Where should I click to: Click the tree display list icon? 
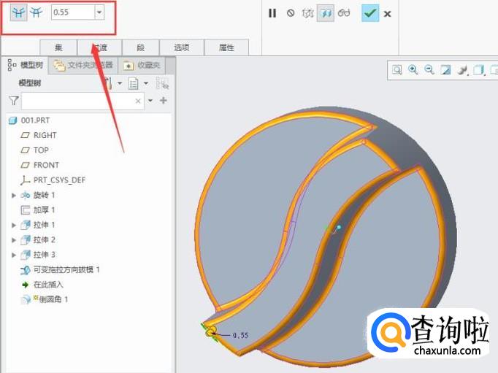(x=133, y=83)
